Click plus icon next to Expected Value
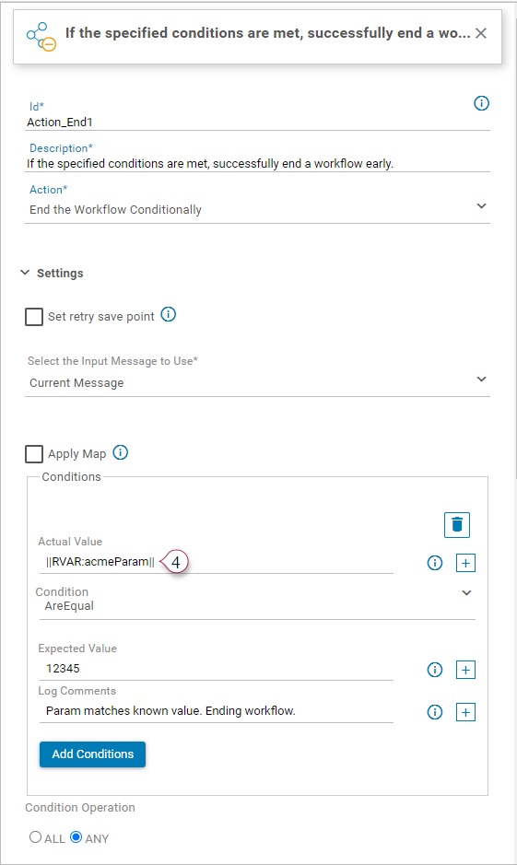This screenshot has width=517, height=865. pos(465,670)
